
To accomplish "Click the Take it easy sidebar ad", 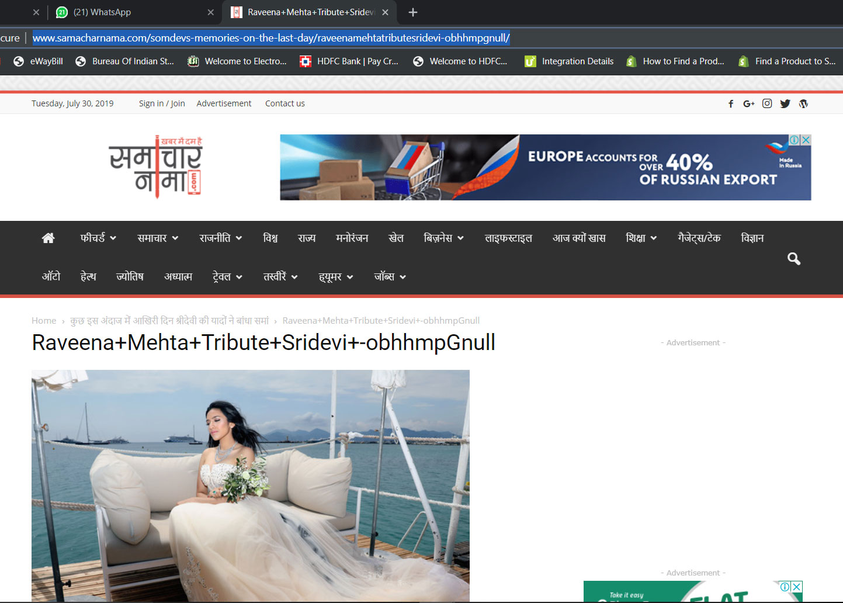I will click(x=693, y=592).
